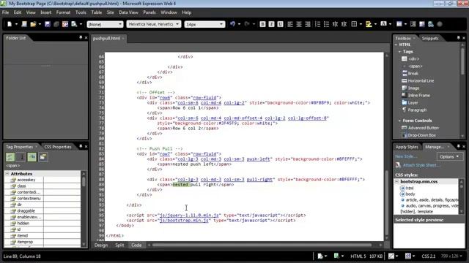The image size is (469, 263).
Task: Toggle categorized list view in Tag Properties
Action: [x=10, y=157]
